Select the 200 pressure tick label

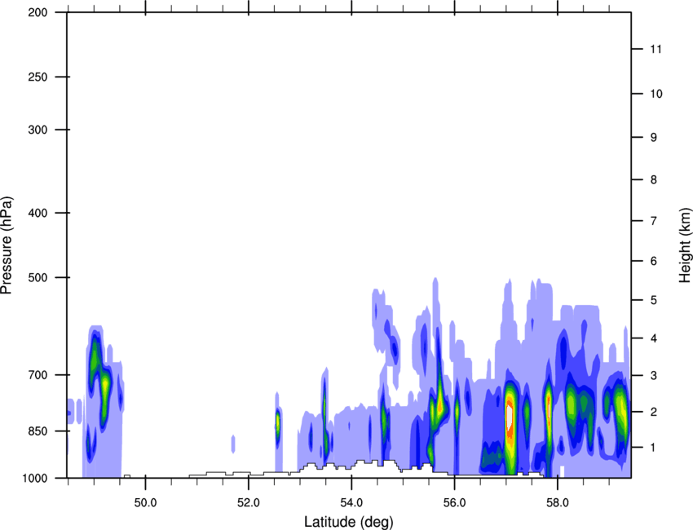pos(38,12)
